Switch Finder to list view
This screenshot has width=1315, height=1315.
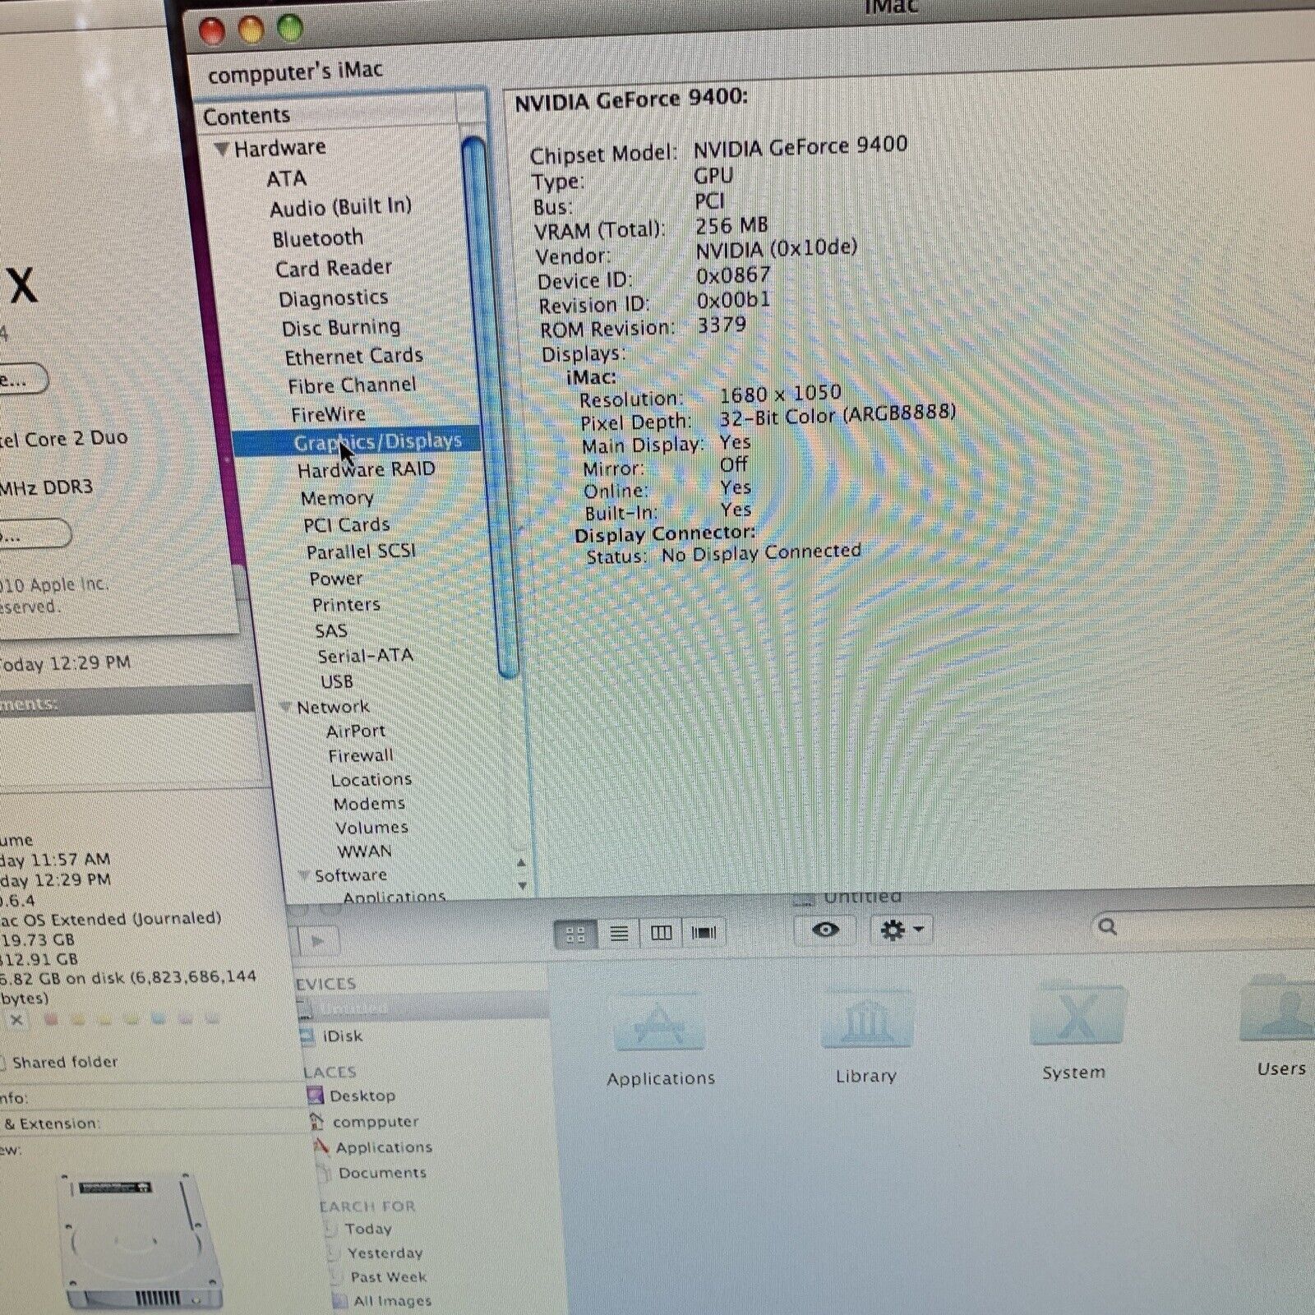point(619,934)
